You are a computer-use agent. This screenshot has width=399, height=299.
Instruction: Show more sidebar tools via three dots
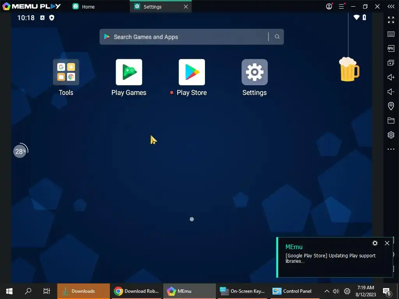click(x=391, y=149)
